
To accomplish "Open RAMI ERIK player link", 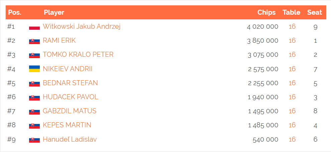I will [59, 40].
